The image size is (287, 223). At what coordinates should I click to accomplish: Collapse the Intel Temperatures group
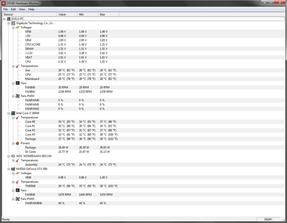click(x=13, y=118)
